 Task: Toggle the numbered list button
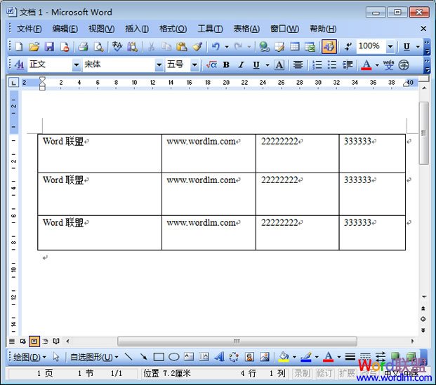pyautogui.click(x=317, y=65)
